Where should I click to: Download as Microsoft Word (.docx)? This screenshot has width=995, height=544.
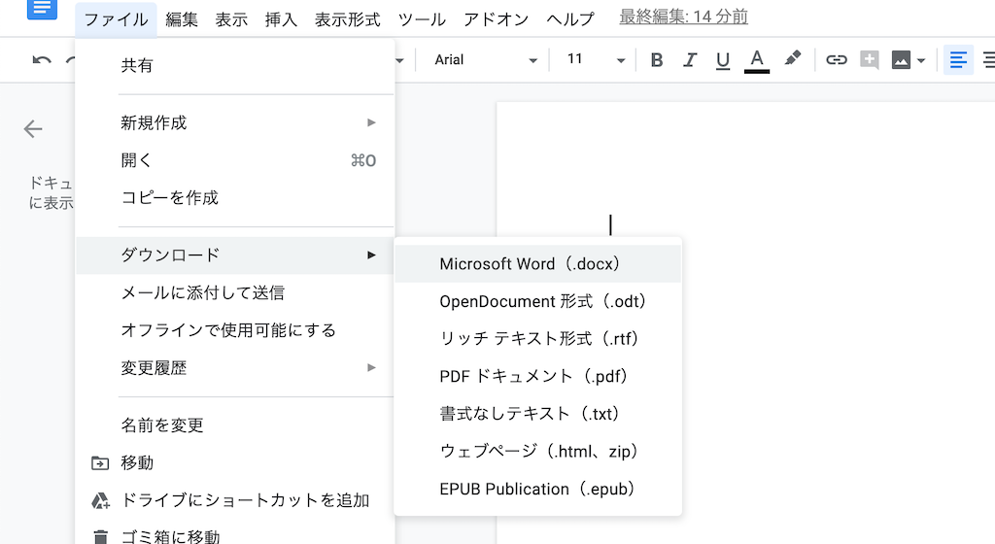(x=537, y=264)
